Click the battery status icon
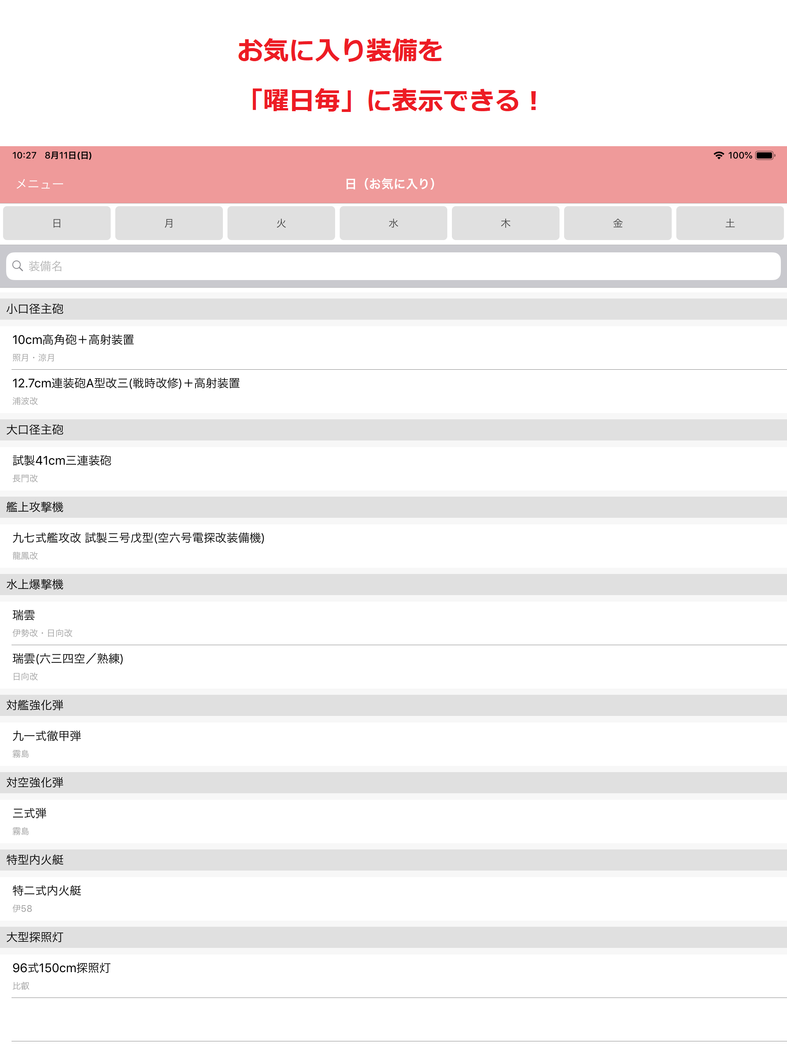 (765, 155)
